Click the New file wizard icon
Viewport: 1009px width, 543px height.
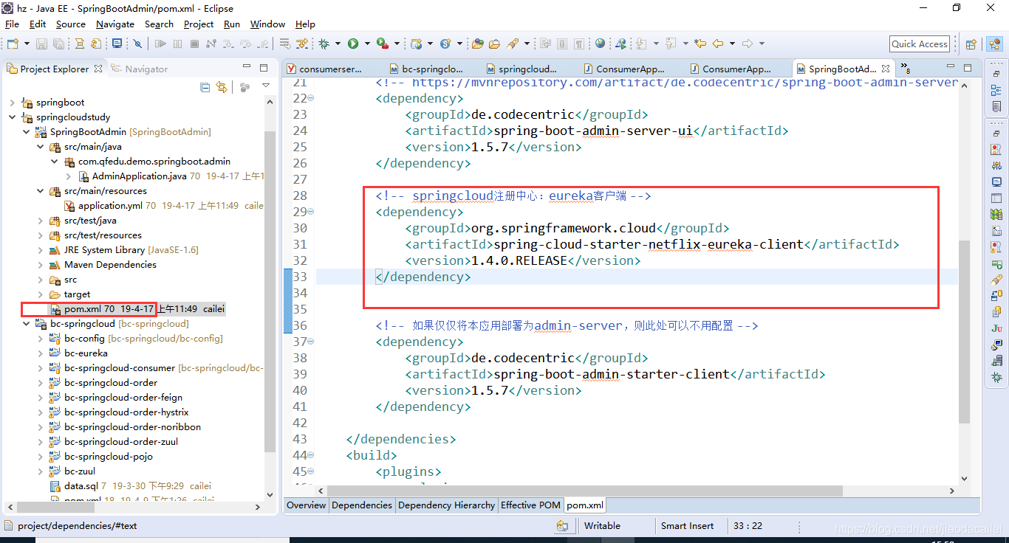click(13, 44)
